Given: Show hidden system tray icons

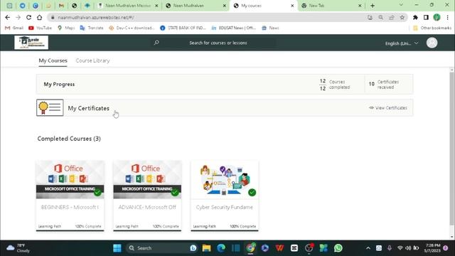Looking at the screenshot, I should pos(368,248).
